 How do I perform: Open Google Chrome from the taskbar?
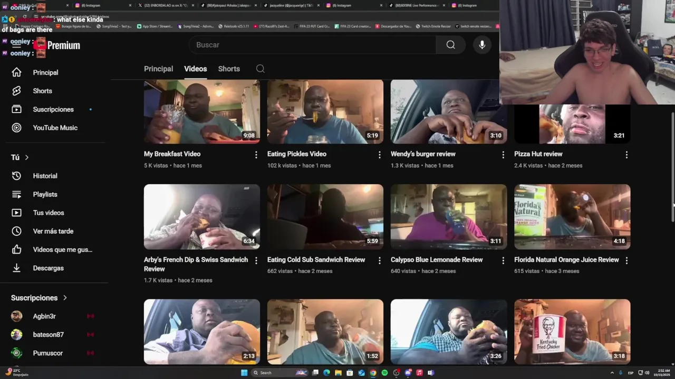pyautogui.click(x=373, y=373)
